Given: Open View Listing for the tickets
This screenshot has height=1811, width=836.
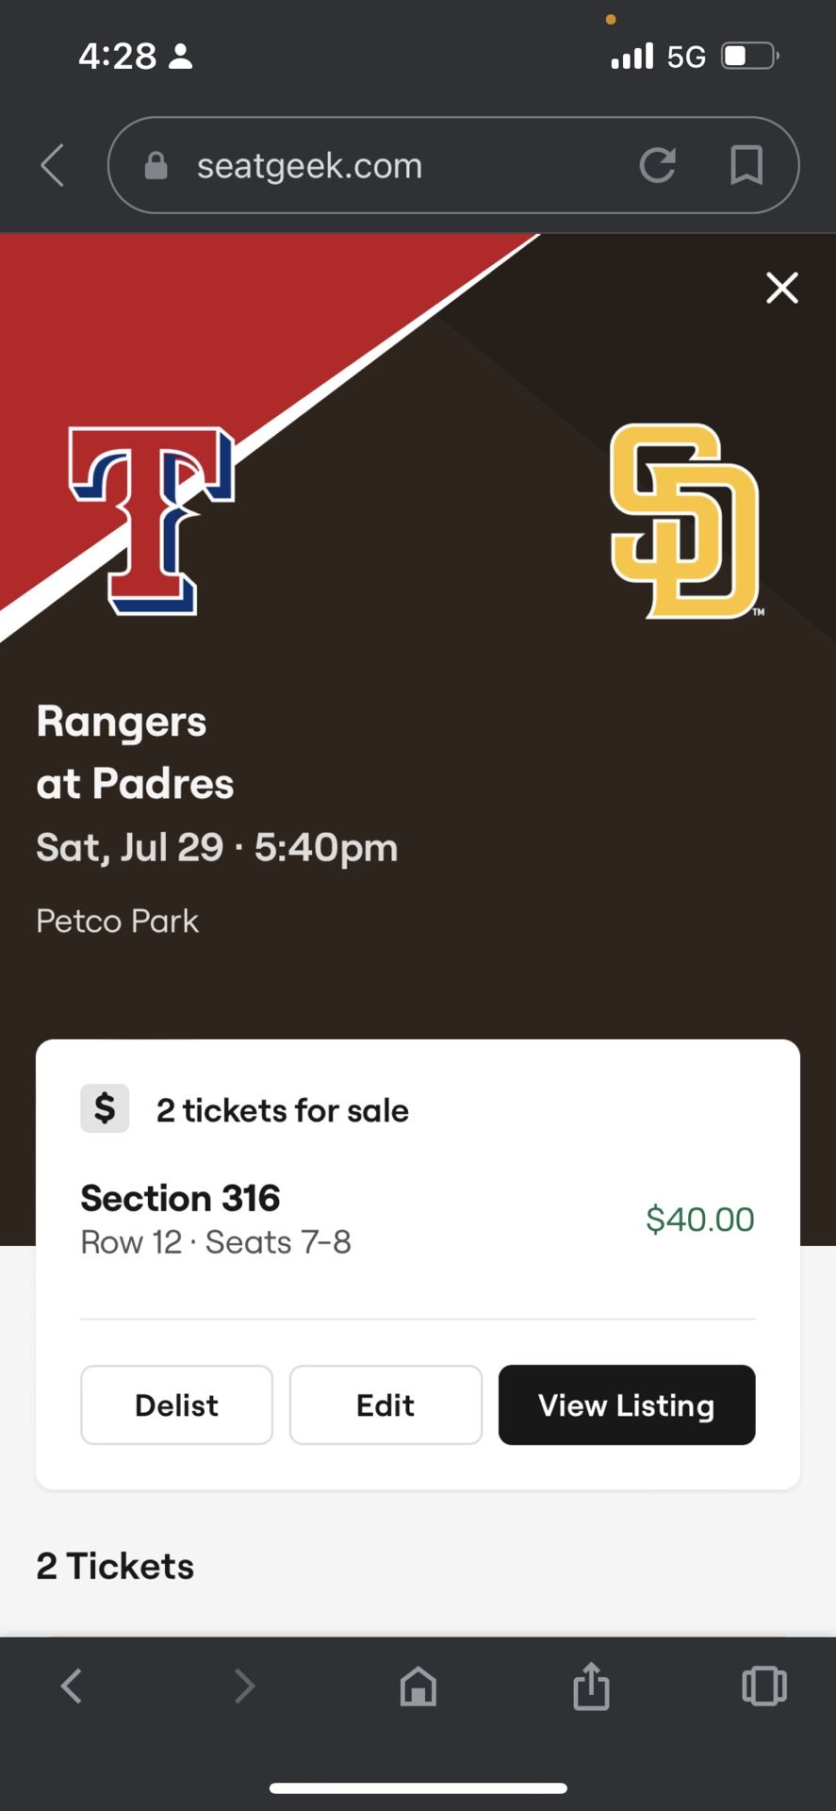Looking at the screenshot, I should (626, 1404).
